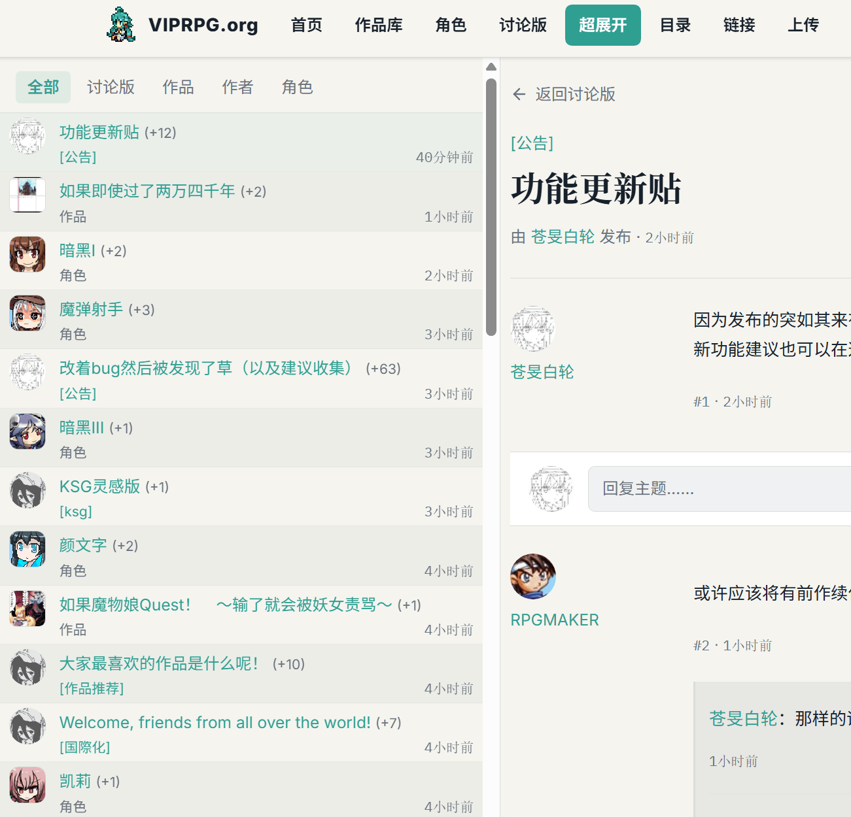Click the 颜文字 character avatar
851x817 pixels.
tap(27, 549)
